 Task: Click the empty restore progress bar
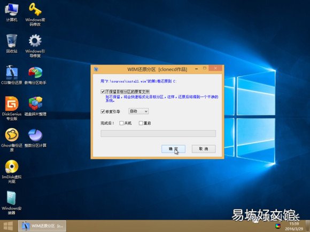(x=158, y=133)
